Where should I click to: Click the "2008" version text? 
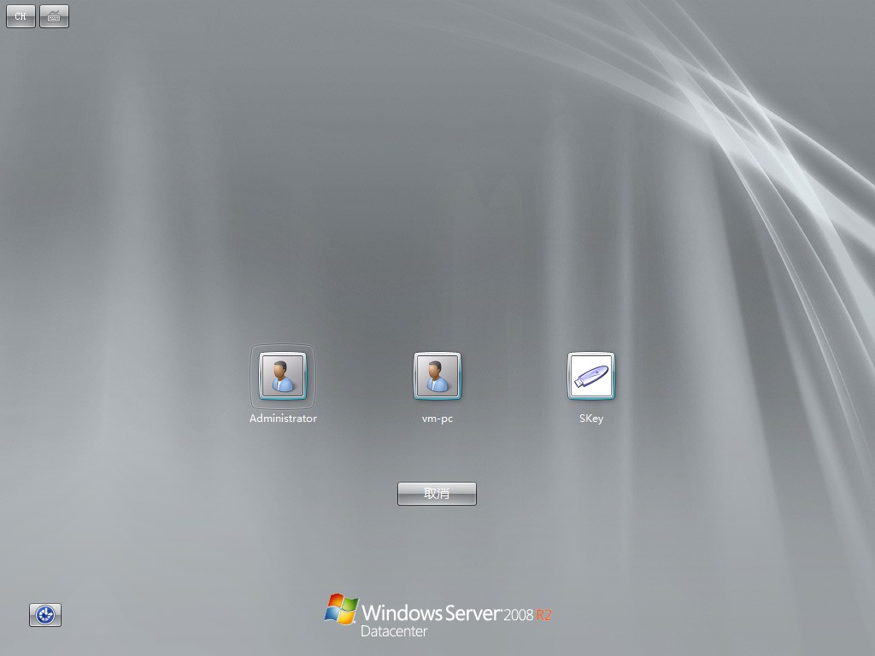coord(519,615)
